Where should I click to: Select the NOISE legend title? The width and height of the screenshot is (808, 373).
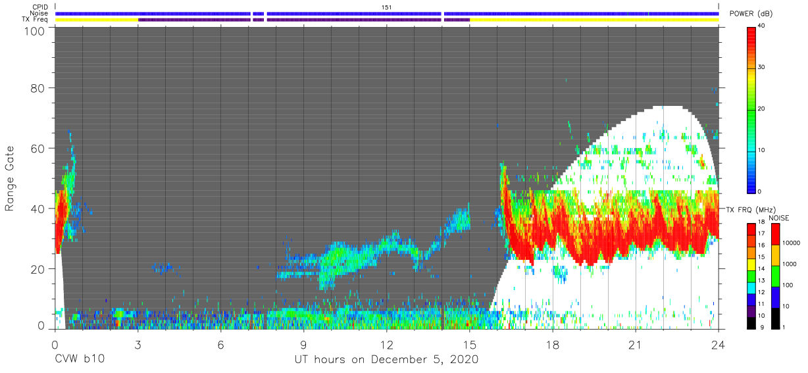(780, 218)
